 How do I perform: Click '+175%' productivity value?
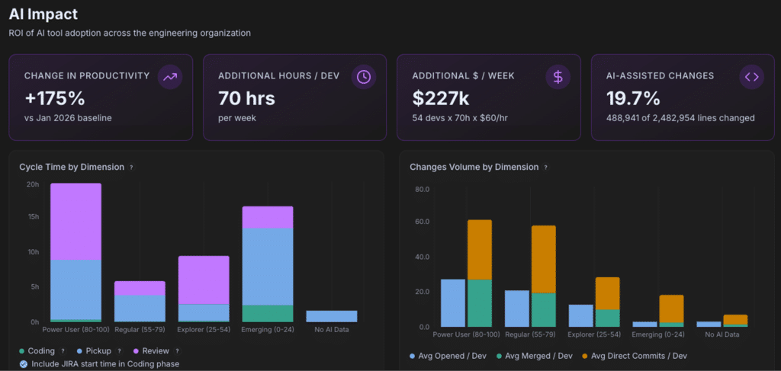pyautogui.click(x=55, y=98)
